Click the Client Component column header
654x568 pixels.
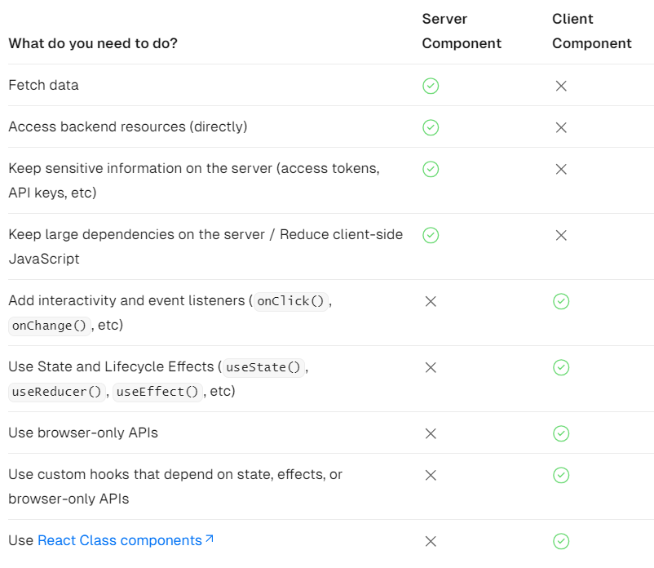point(592,31)
